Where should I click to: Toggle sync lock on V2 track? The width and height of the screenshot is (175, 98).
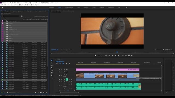pyautogui.click(x=65, y=72)
